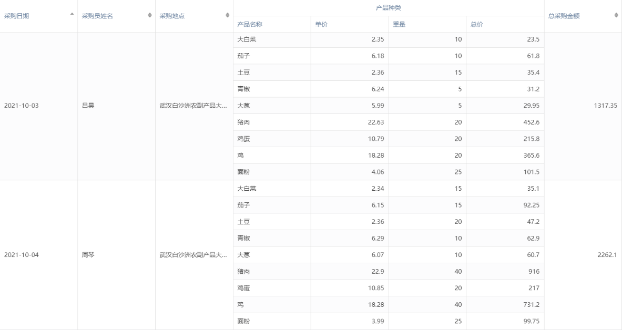The width and height of the screenshot is (622, 330).
Task: Click the truncated location cell in 周琴's row
Action: tap(193, 255)
